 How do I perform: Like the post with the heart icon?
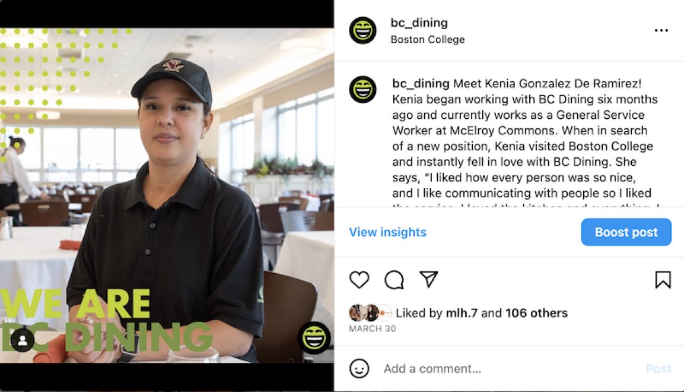pos(359,280)
